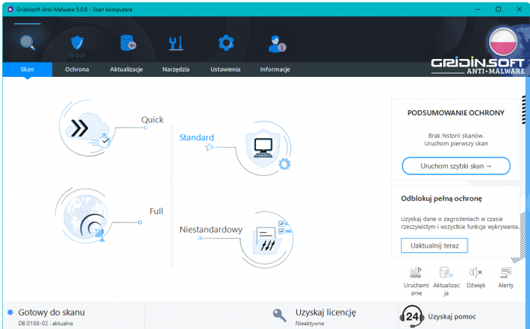Toggle the Aktualizacja auto-update icon
Viewport: 530px width, 329px height.
446,272
